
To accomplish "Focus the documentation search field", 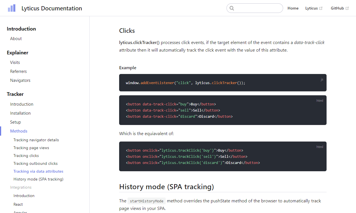I will 255,8.
